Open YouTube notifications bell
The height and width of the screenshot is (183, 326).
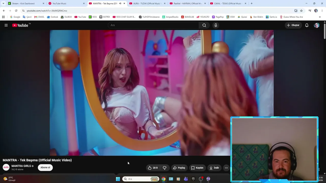307,25
